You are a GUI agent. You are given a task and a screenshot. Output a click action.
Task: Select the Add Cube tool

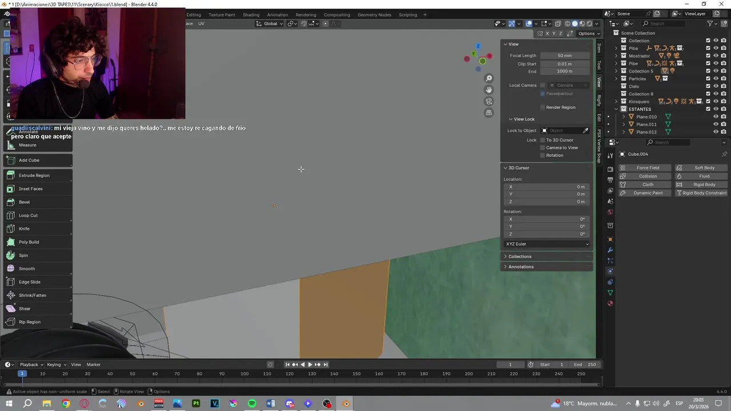(38, 160)
